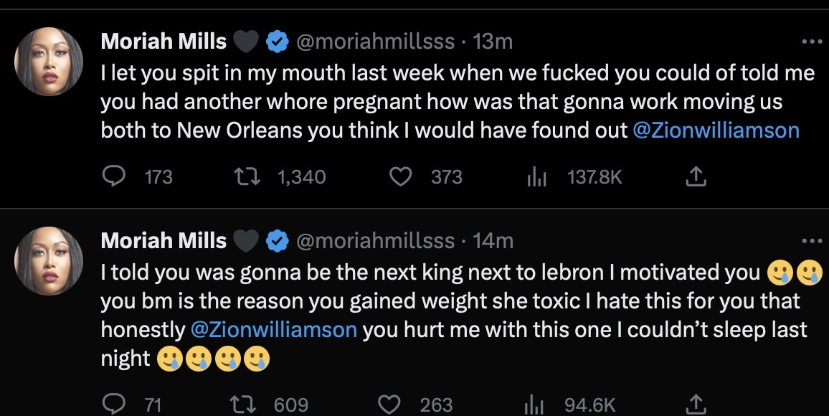Share the first tweet
This screenshot has width=829, height=416.
pyautogui.click(x=695, y=176)
